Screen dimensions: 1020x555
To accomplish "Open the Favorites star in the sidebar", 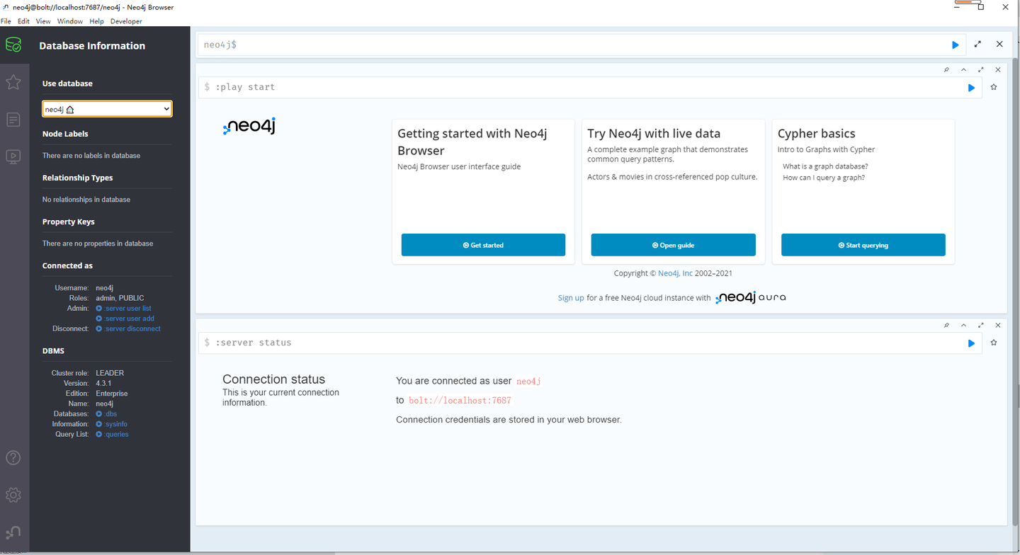I will (13, 83).
